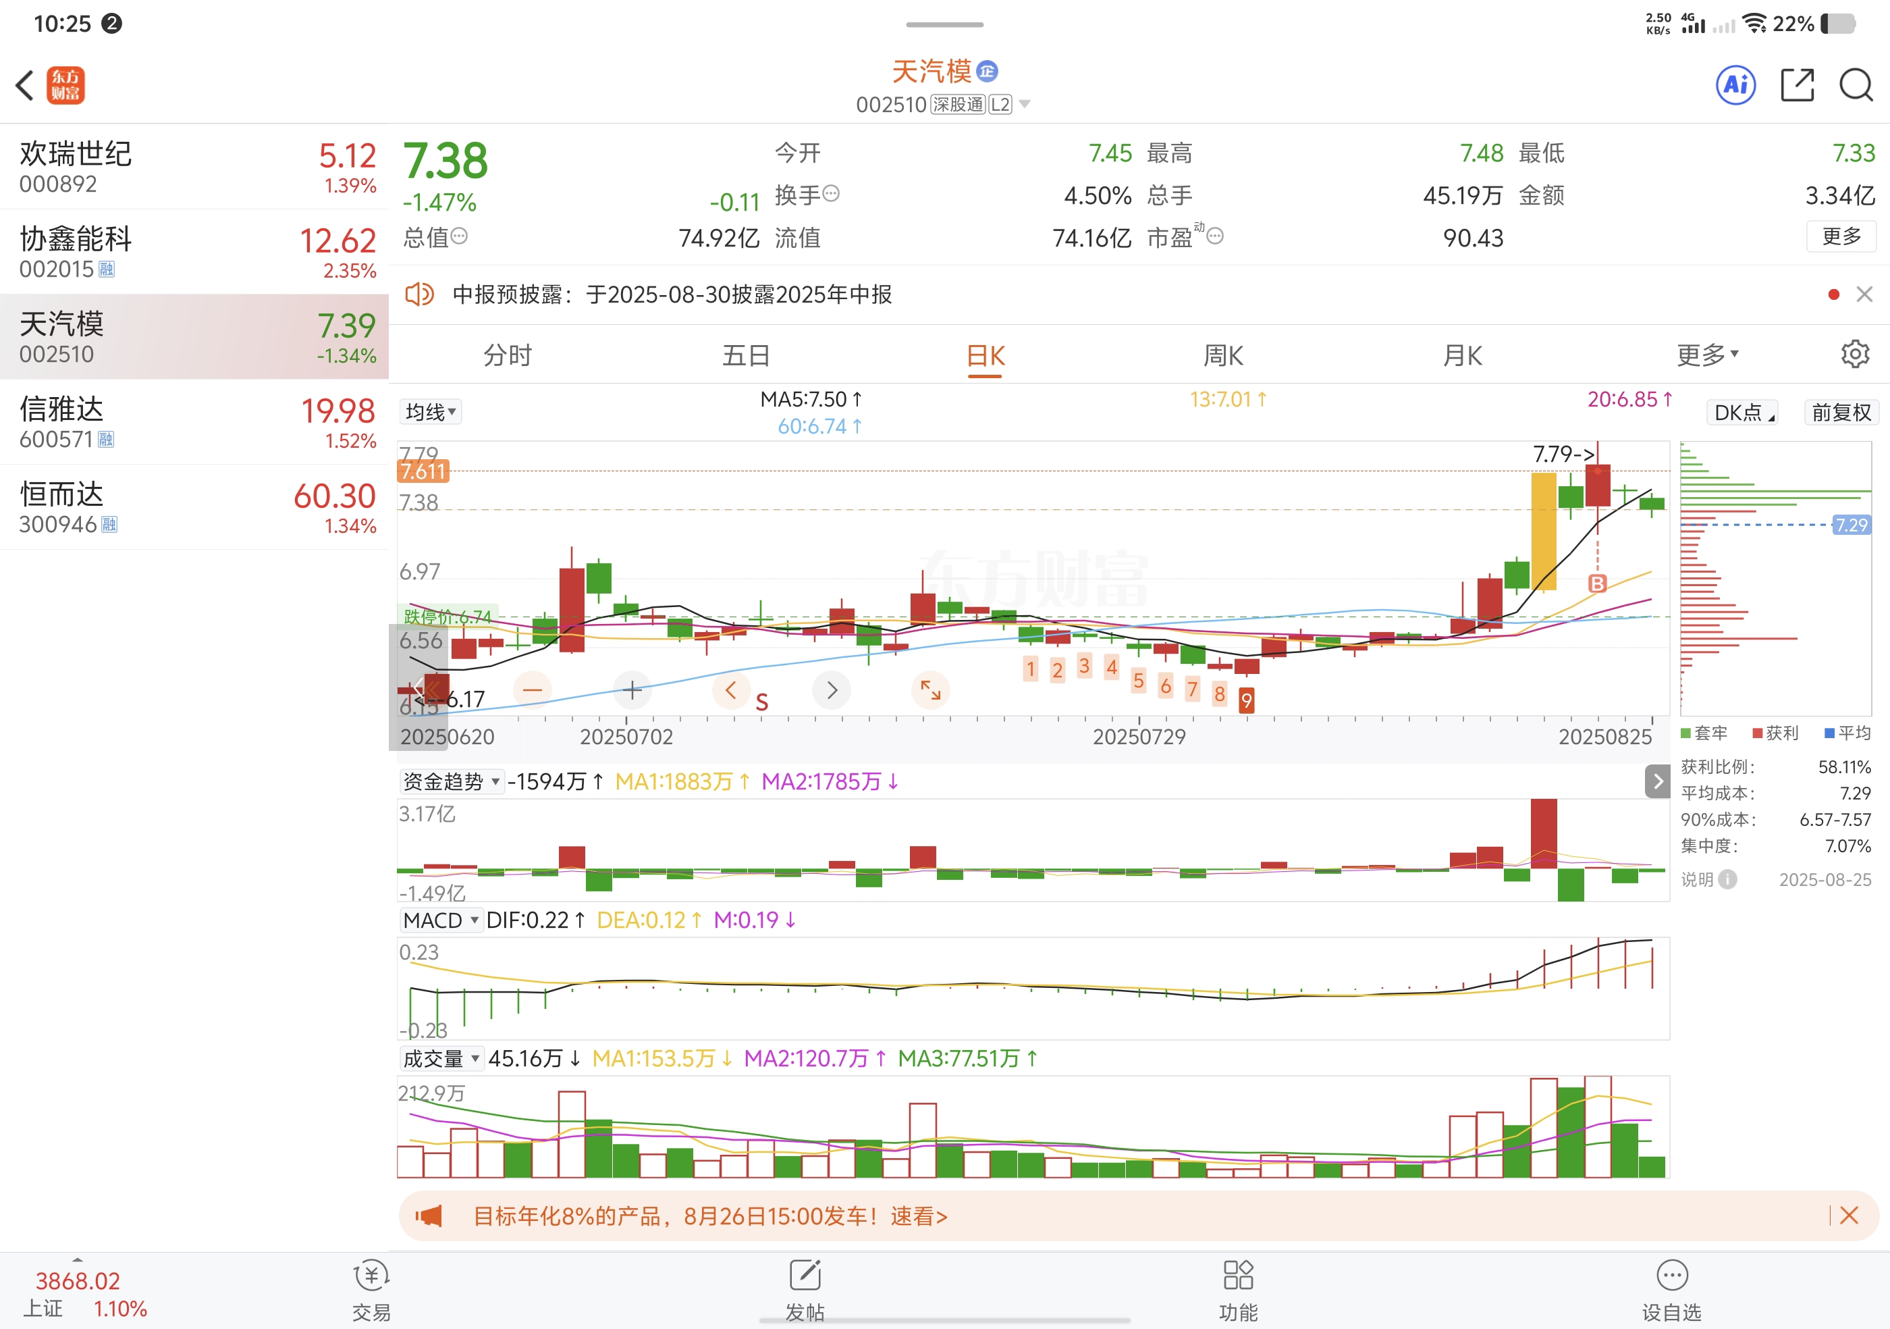
Task: Tap the S sell-point marker on chart
Action: tap(761, 702)
